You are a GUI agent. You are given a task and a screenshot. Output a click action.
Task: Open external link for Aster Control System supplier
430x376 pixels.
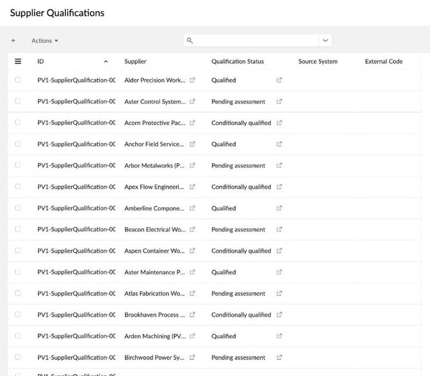click(x=192, y=102)
